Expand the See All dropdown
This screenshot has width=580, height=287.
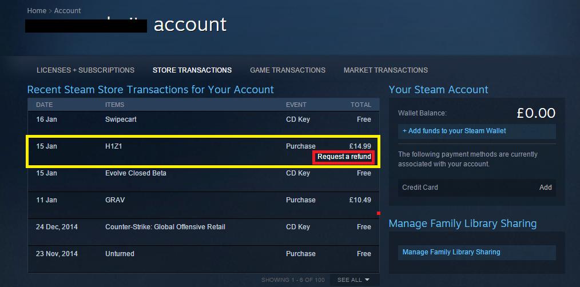353,280
